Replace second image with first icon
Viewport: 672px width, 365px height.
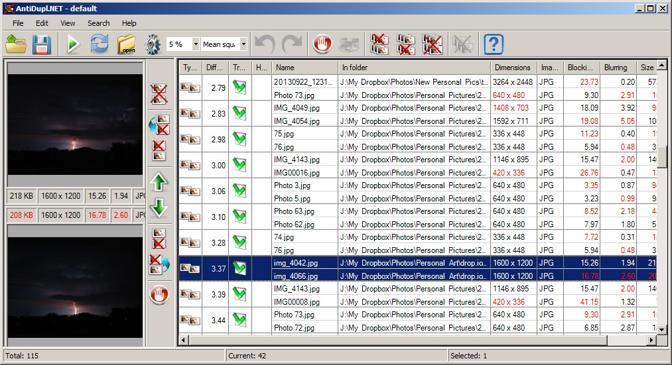point(159,125)
